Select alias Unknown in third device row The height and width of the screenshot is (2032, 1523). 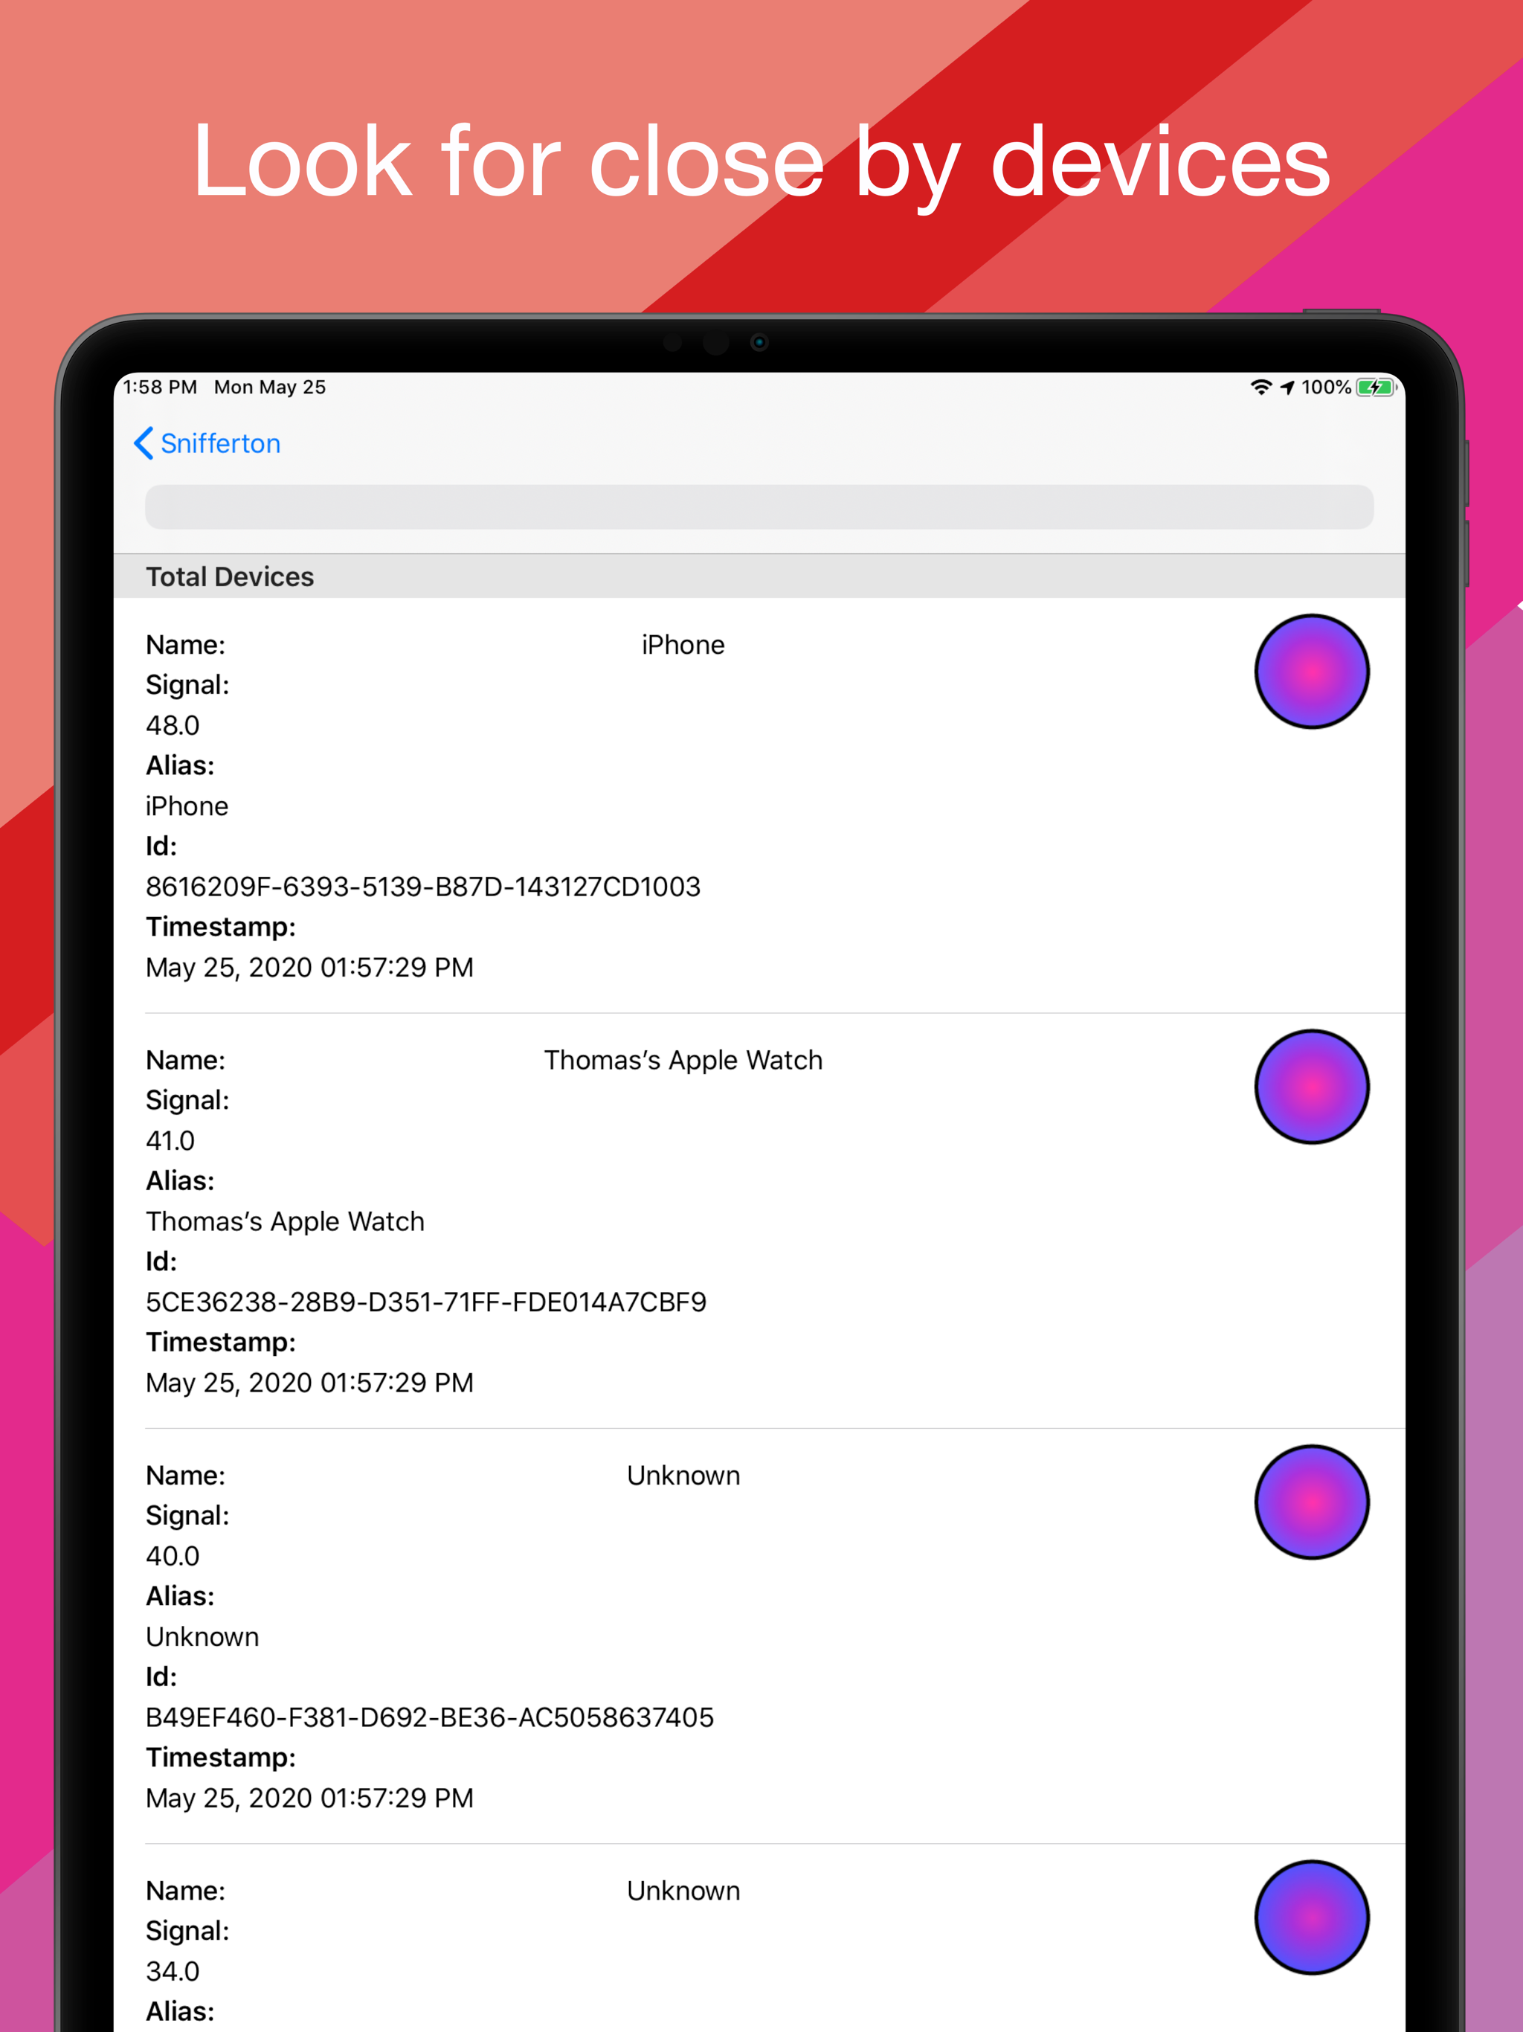(x=203, y=1637)
